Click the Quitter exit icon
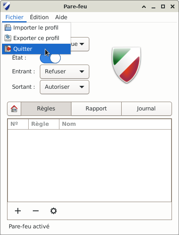 [8, 49]
